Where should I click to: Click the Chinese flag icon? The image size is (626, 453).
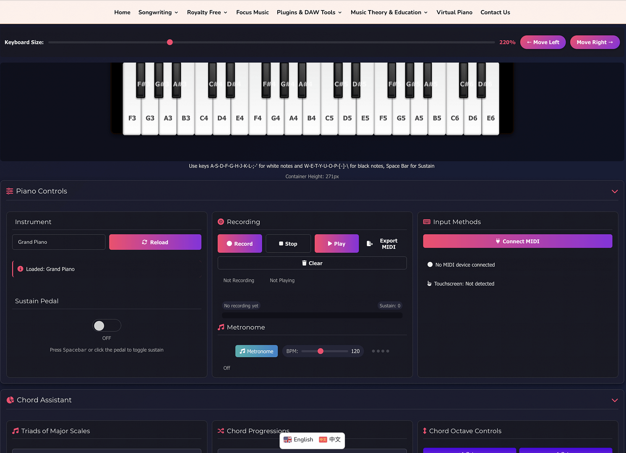point(323,440)
